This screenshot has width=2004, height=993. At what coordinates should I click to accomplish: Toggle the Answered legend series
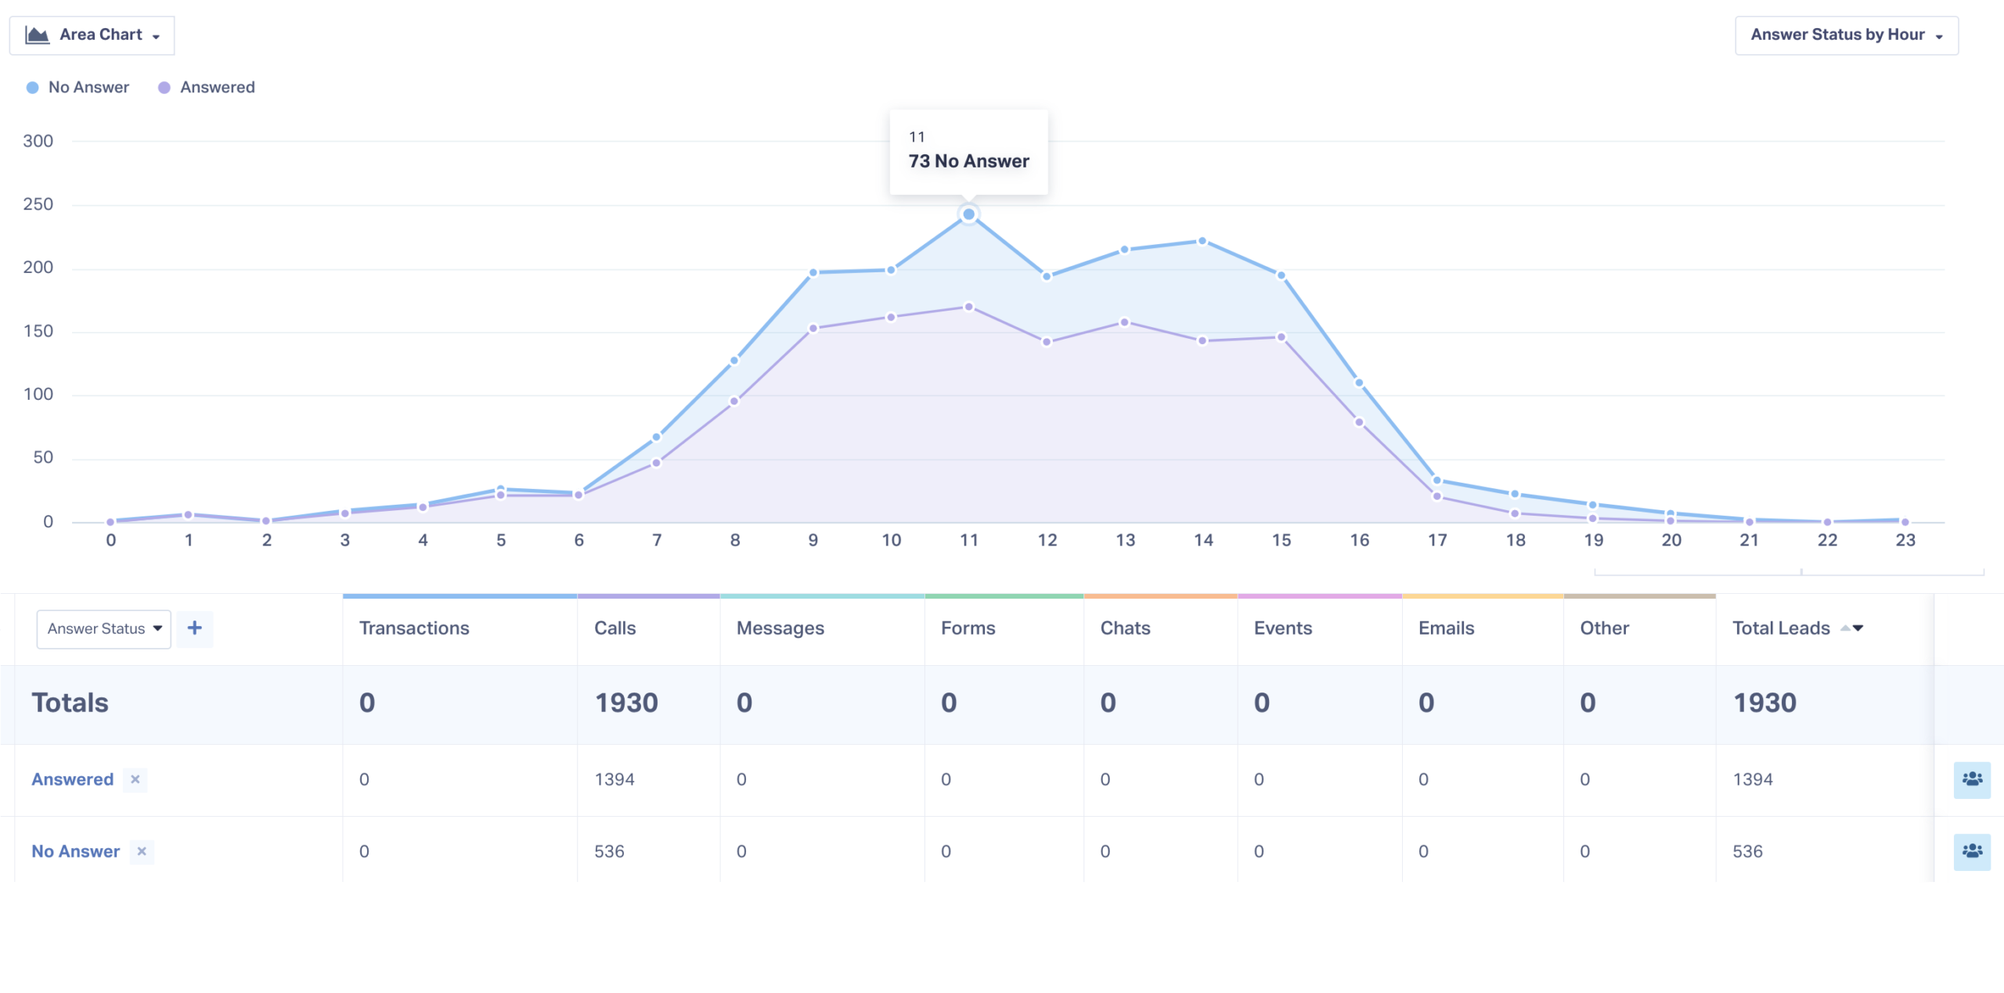pyautogui.click(x=207, y=88)
